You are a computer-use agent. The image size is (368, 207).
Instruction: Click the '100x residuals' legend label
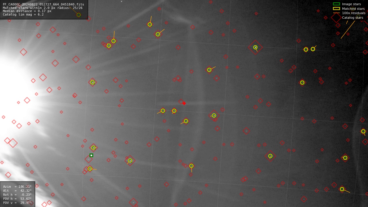[354, 13]
